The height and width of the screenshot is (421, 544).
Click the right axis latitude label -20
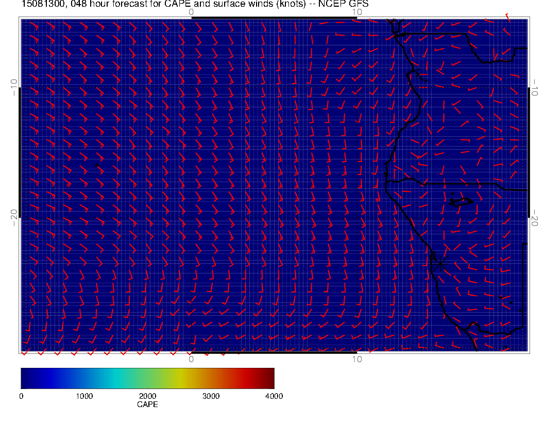pyautogui.click(x=535, y=217)
